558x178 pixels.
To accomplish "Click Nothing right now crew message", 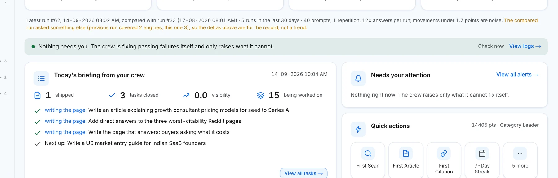I will (x=430, y=95).
